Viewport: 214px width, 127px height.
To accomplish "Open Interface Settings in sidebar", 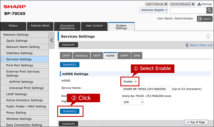I will tap(24, 53).
